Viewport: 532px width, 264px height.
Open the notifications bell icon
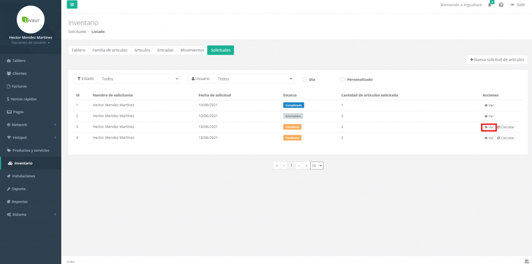489,5
